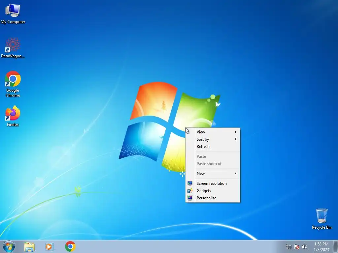The image size is (338, 253).
Task: Expand the Sort by submenu
Action: [x=213, y=139]
